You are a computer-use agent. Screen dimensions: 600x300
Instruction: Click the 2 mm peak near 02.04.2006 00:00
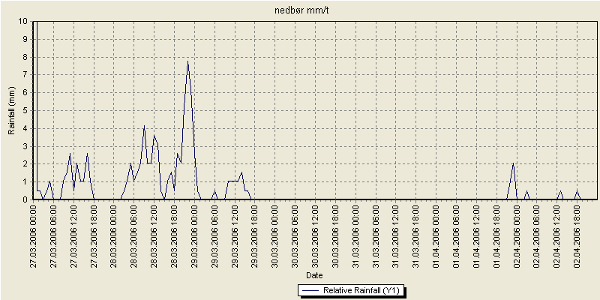[513, 163]
